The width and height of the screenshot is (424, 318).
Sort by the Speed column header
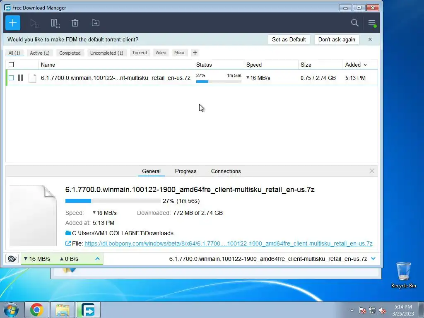[271, 65]
